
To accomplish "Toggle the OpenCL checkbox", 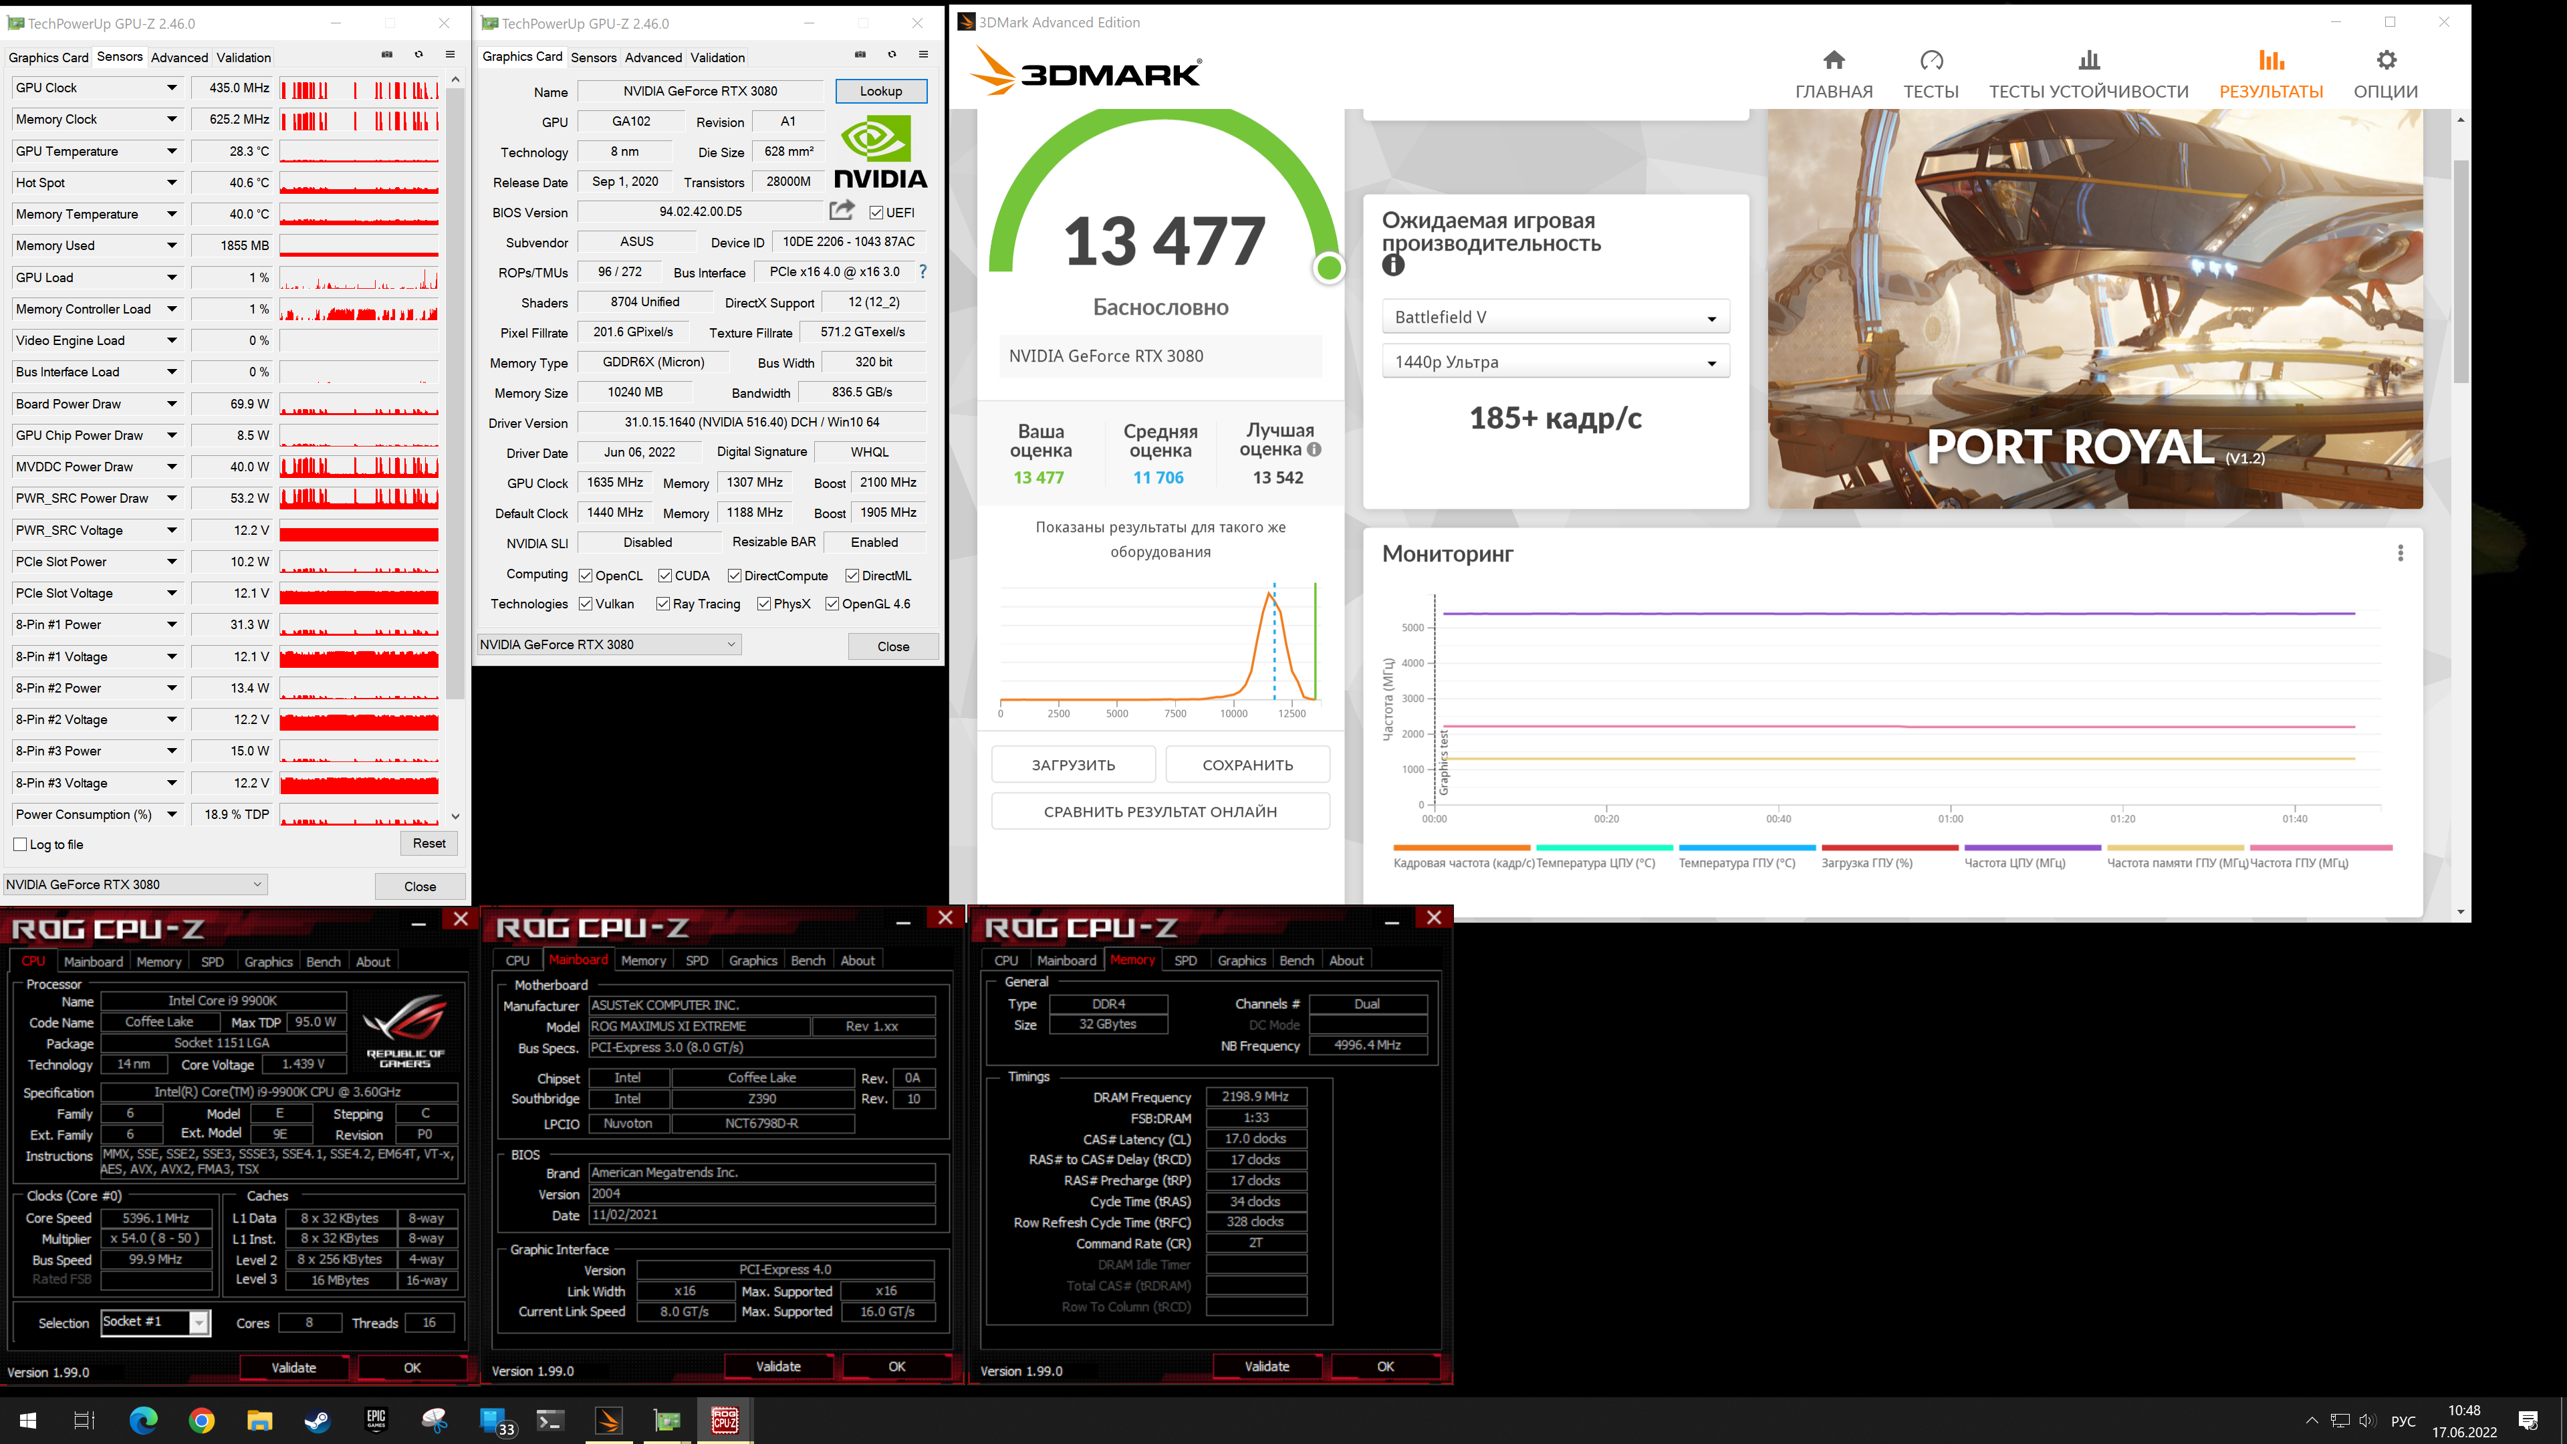I will [586, 575].
